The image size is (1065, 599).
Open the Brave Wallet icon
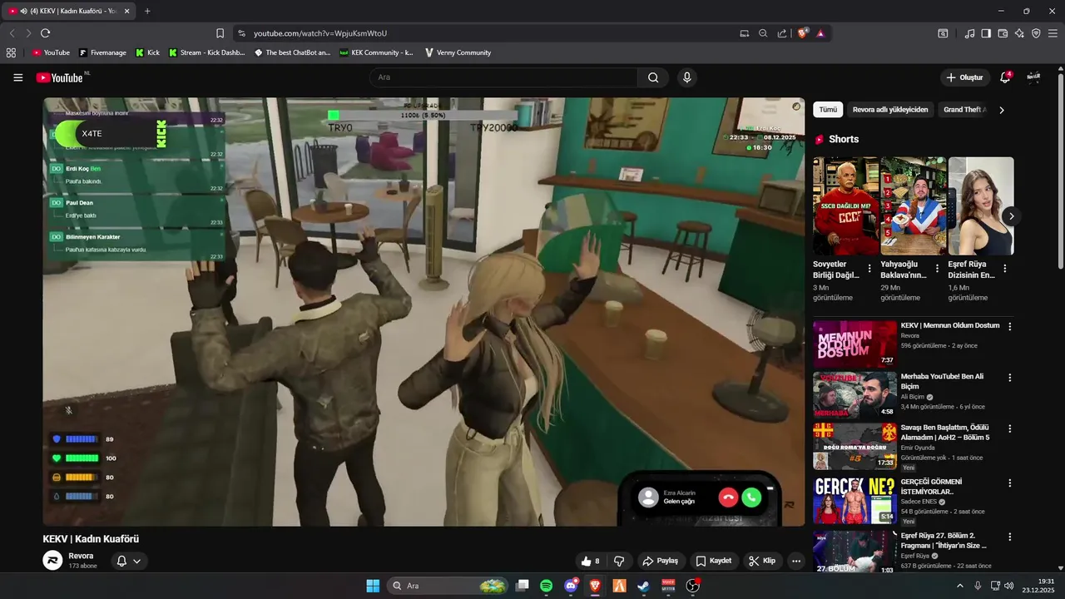tap(1003, 33)
